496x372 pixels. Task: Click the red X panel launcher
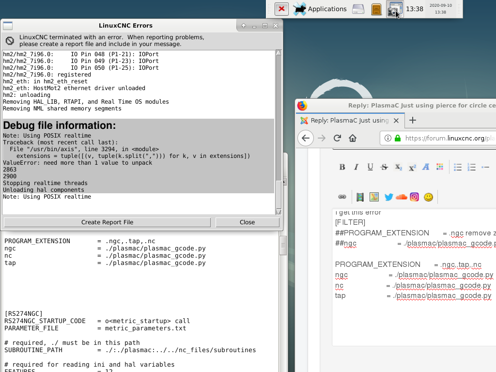click(281, 9)
